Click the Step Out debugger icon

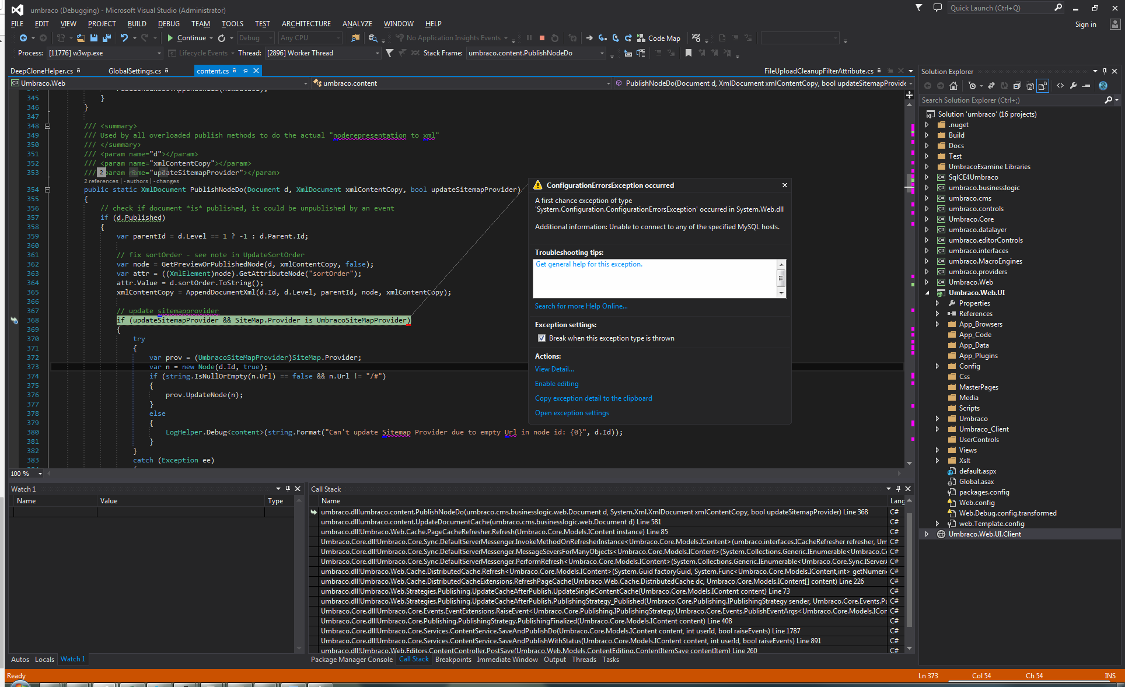point(628,38)
